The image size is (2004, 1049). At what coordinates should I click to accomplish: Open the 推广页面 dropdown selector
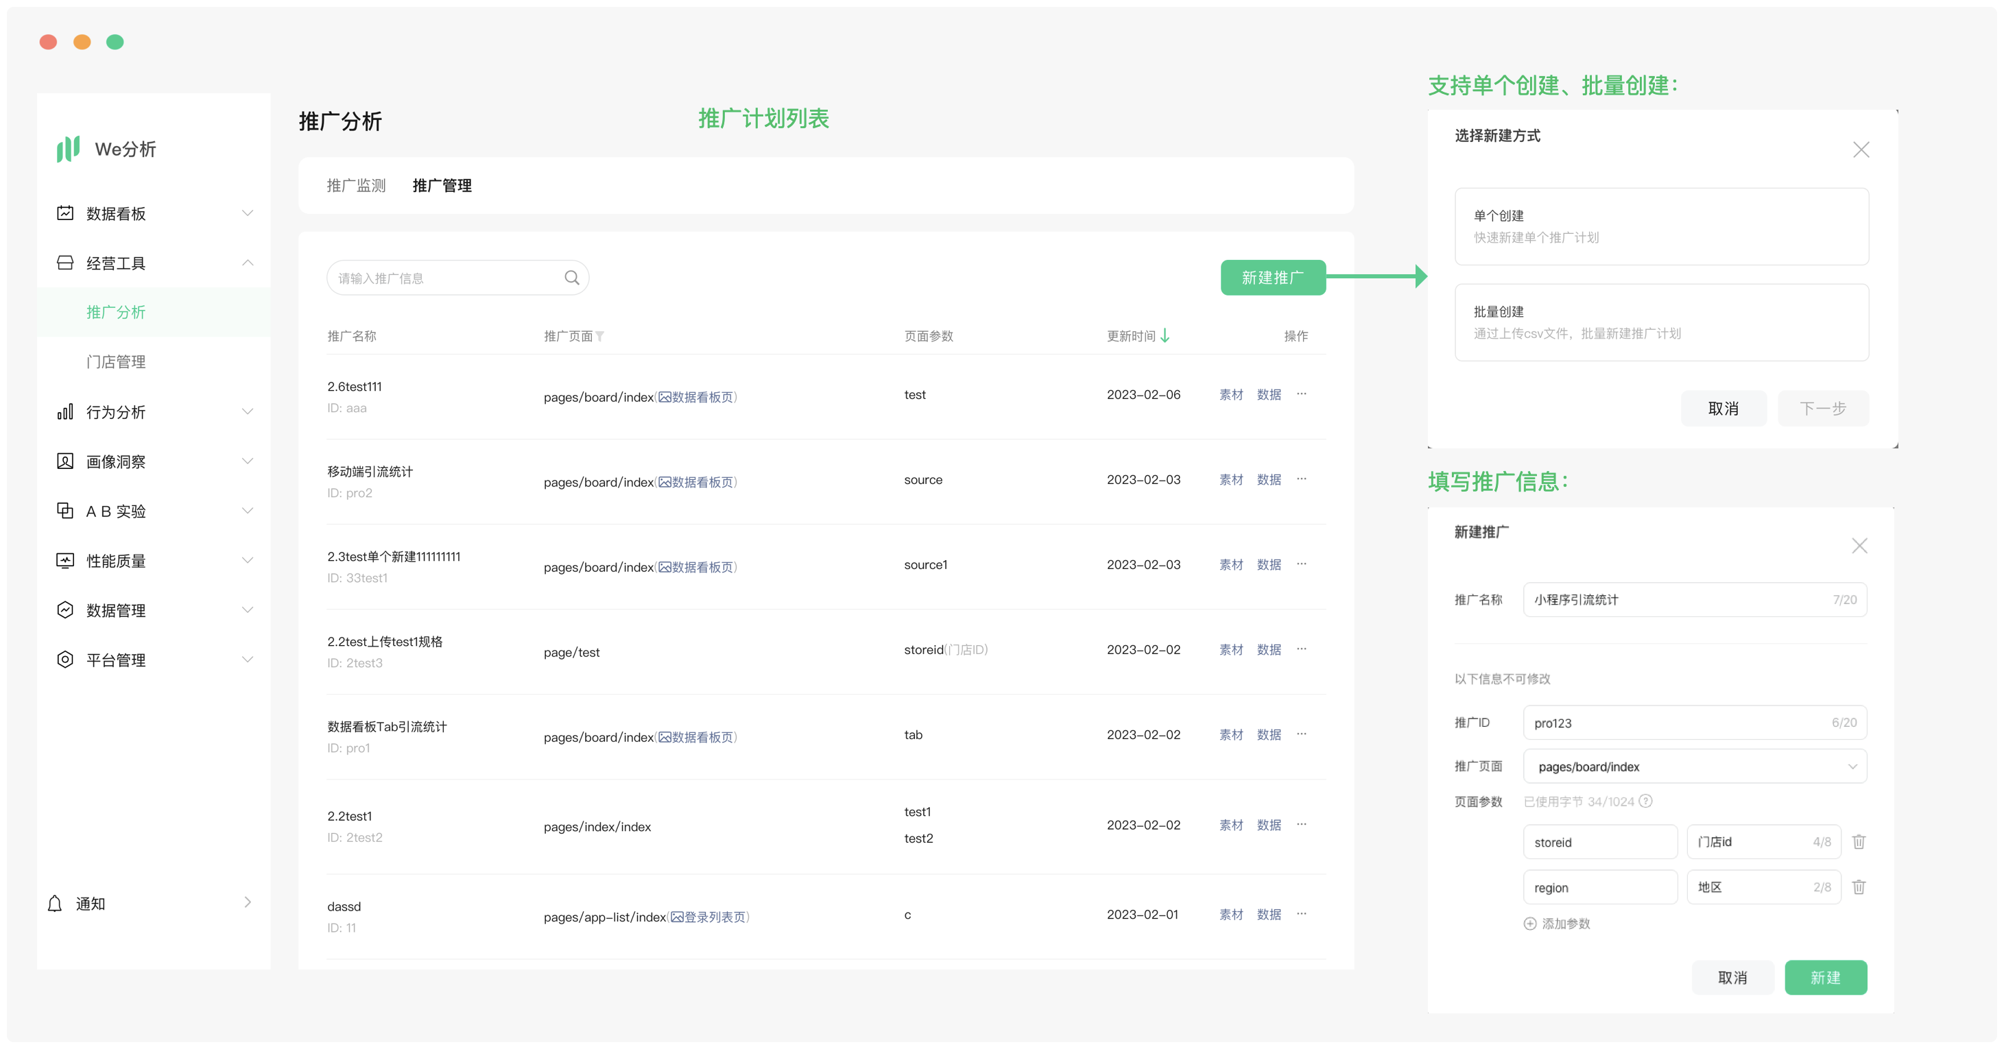[x=1695, y=767]
